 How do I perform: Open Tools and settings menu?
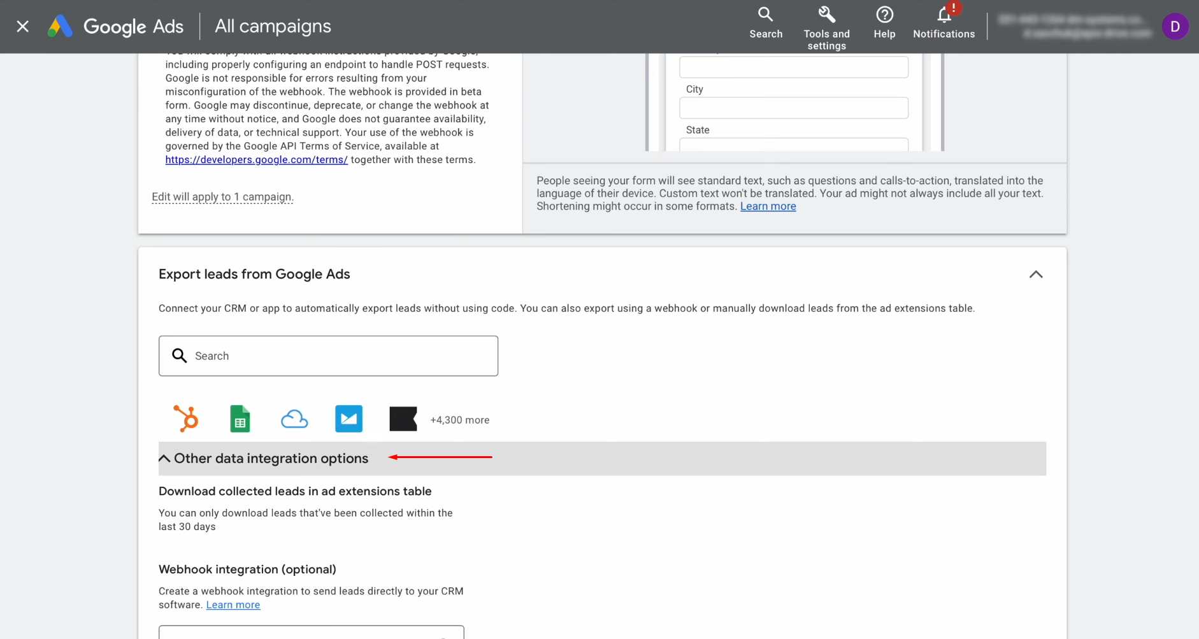click(826, 28)
